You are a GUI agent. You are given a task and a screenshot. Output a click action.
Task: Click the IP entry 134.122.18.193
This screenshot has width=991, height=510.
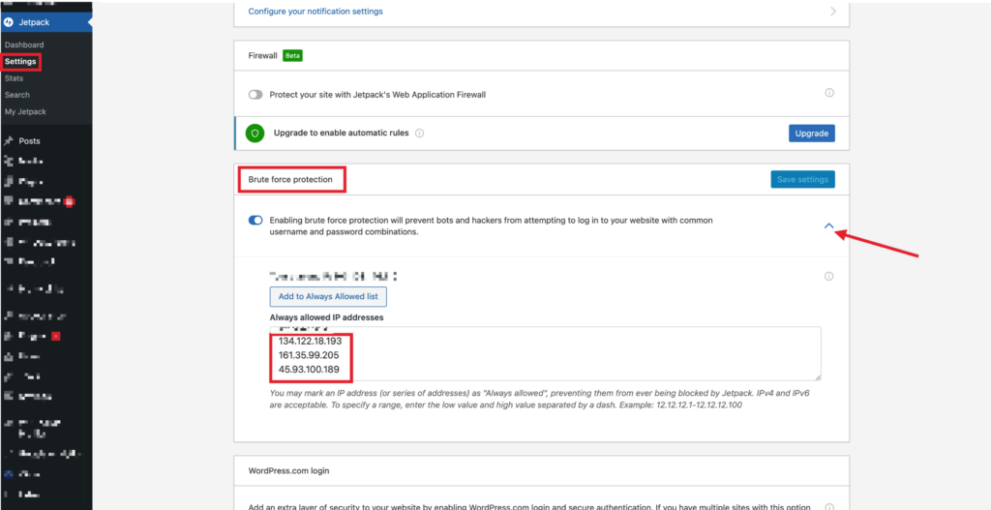click(311, 342)
